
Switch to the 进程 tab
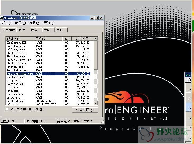pos(23,30)
